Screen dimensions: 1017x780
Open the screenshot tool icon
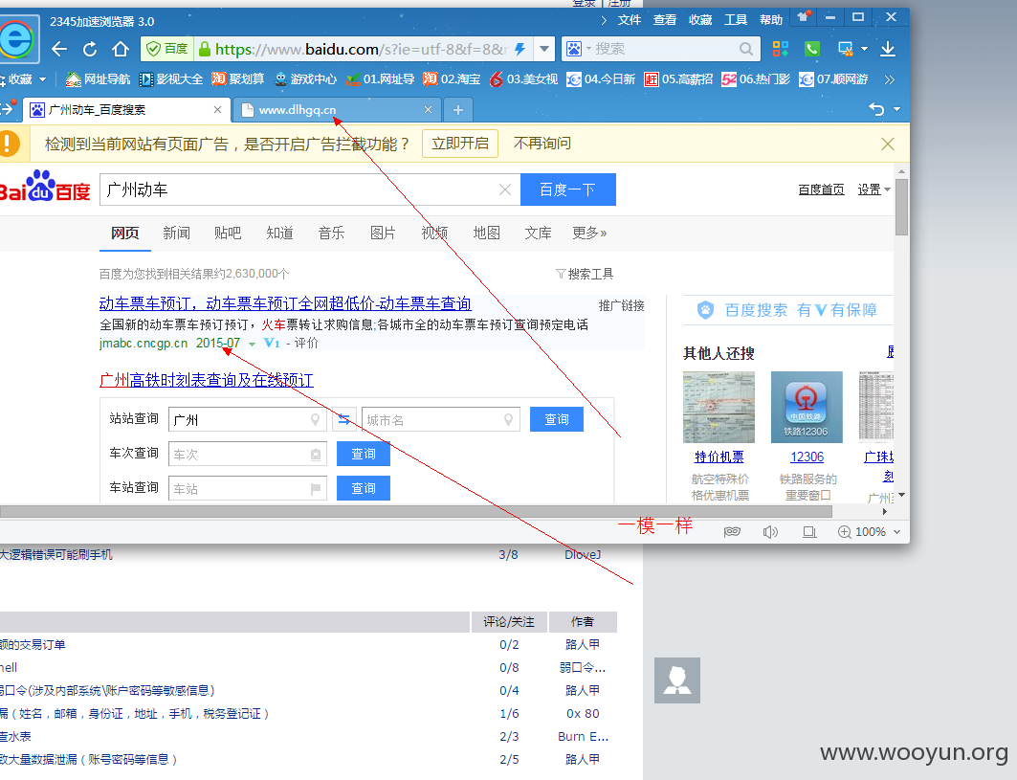pos(845,49)
